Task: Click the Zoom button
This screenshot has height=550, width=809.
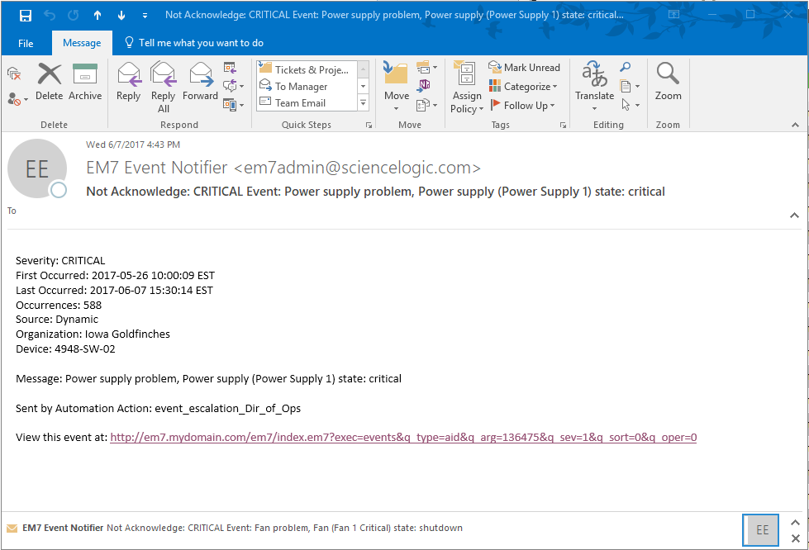Action: (x=668, y=82)
